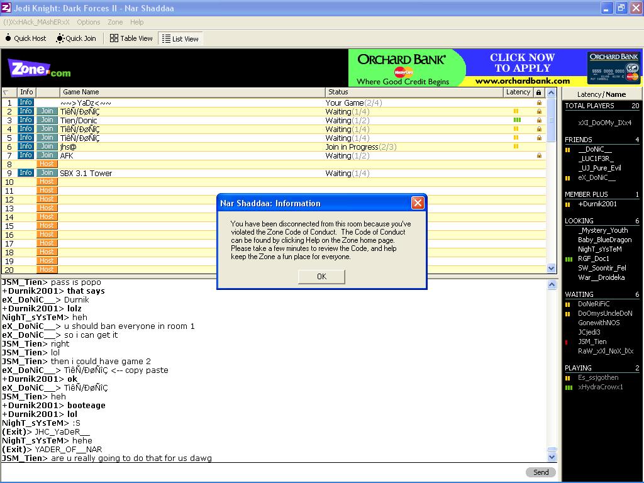Join the AFK game
The image size is (644, 483).
tap(47, 155)
